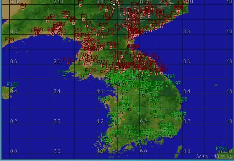This screenshot has width=234, height=161.
Task: Click the grid label 4,4
Action: tap(100, 91)
